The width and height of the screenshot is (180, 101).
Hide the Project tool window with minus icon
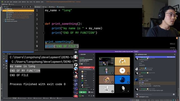(x=33, y=7)
